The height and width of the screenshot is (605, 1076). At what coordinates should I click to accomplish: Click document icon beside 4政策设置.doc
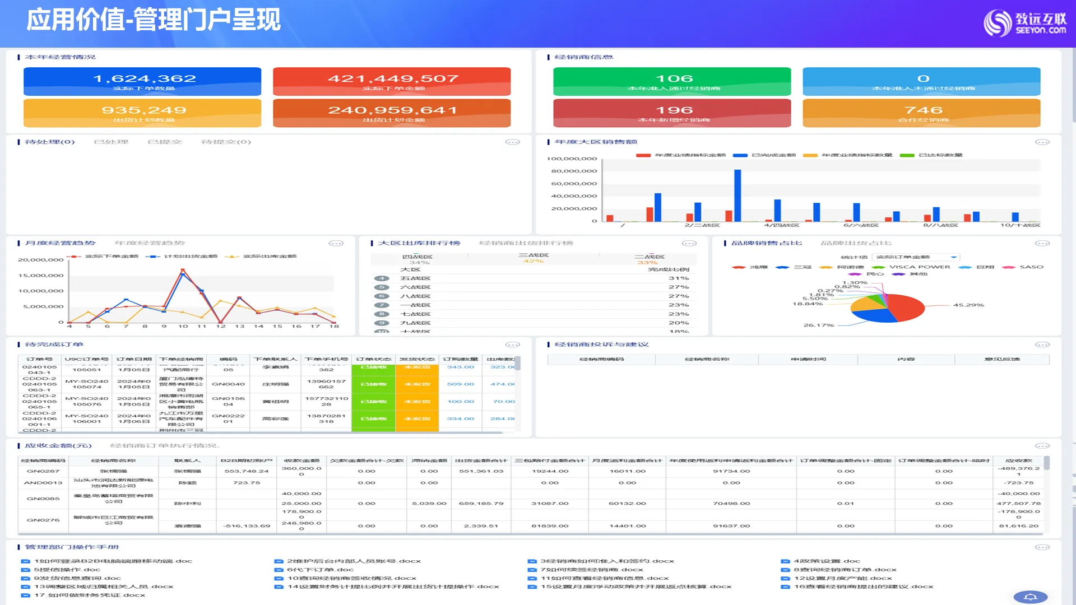point(785,561)
